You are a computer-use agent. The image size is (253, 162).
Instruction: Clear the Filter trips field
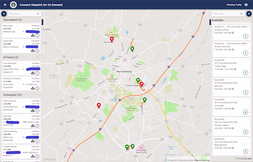38,14
